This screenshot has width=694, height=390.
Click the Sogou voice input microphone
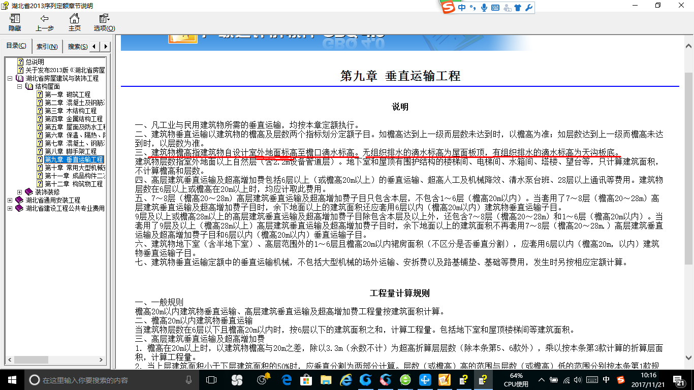click(x=484, y=8)
